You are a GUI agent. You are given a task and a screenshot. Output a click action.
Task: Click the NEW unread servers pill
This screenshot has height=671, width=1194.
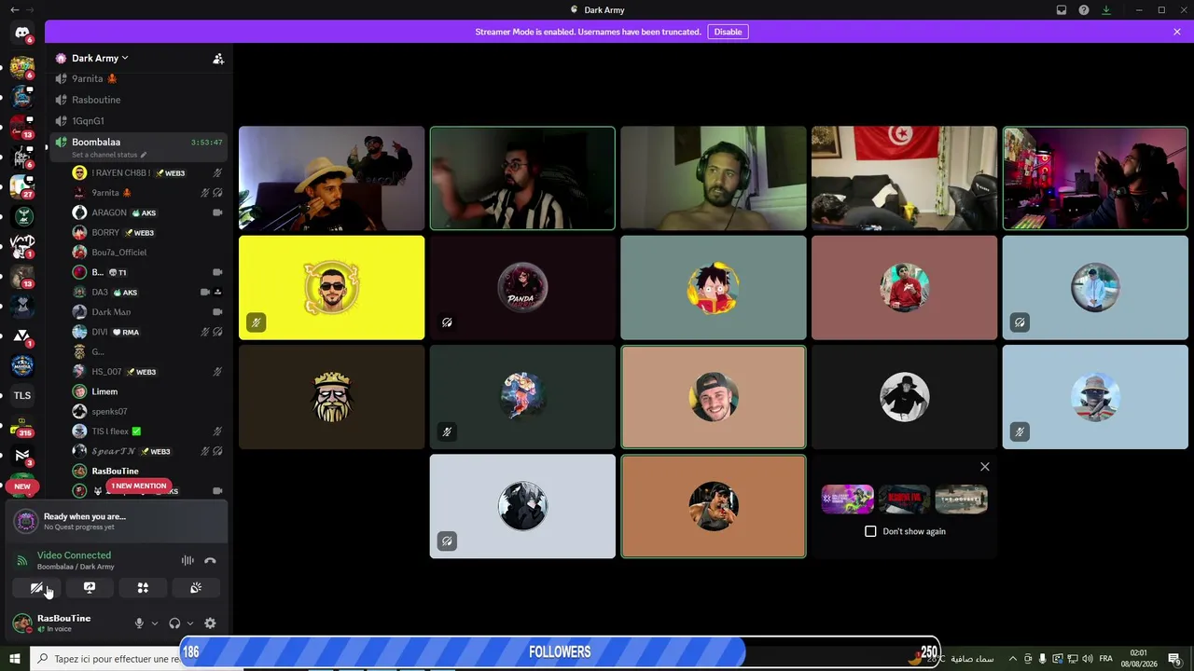point(22,486)
